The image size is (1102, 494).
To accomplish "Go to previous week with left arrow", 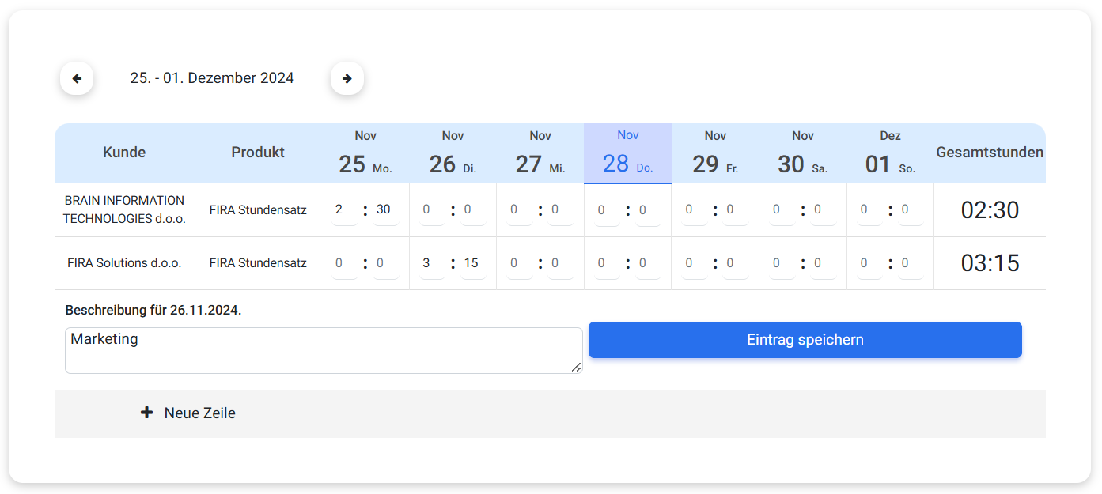I will pos(77,78).
